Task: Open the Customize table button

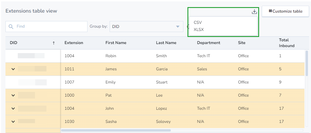Action: click(285, 11)
